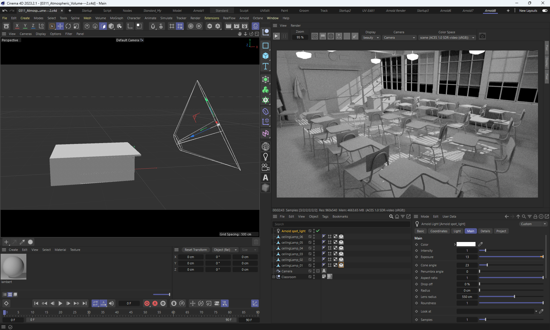Select the Rotate tool icon
Screen dimensions: 550x330
tap(68, 26)
